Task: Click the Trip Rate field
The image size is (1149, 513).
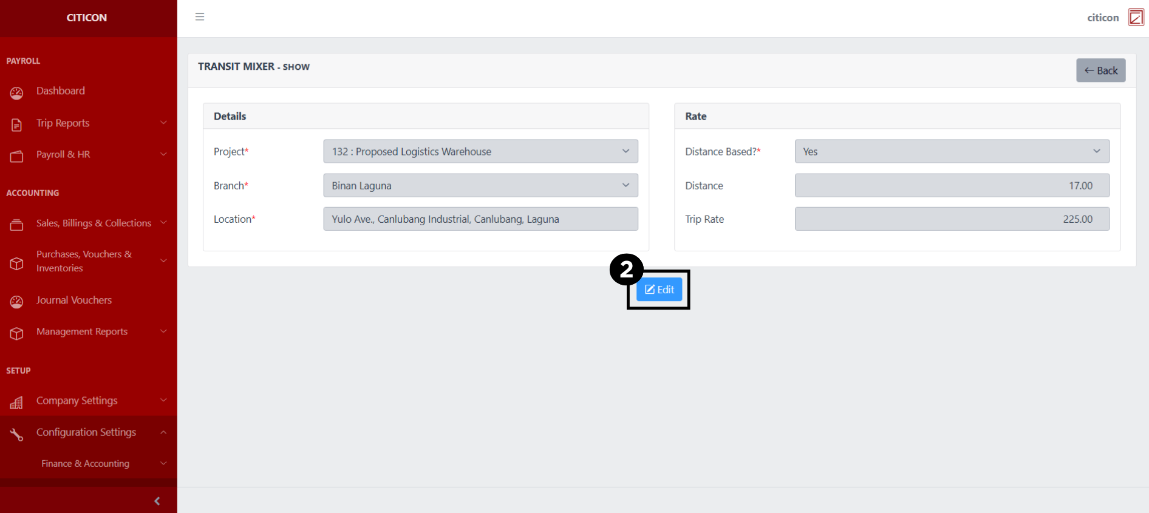Action: 951,219
